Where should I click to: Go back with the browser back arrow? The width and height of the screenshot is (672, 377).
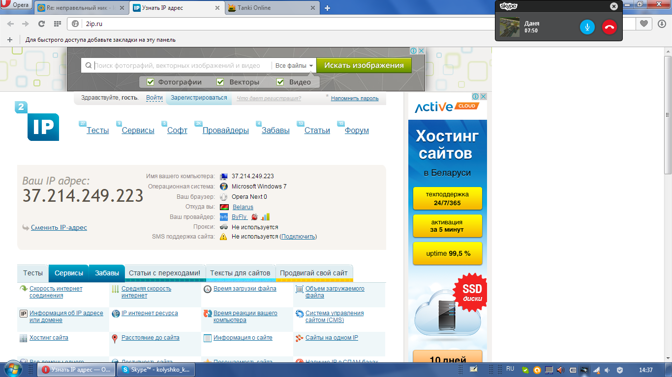pyautogui.click(x=11, y=24)
